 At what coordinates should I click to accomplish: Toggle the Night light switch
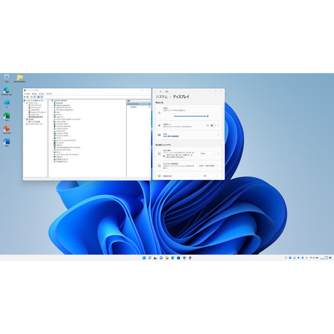213,125
